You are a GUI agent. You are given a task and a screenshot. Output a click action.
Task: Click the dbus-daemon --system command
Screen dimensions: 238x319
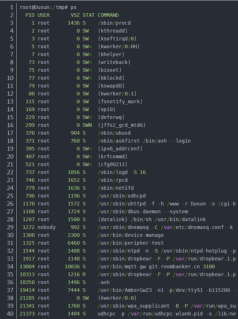point(143,212)
